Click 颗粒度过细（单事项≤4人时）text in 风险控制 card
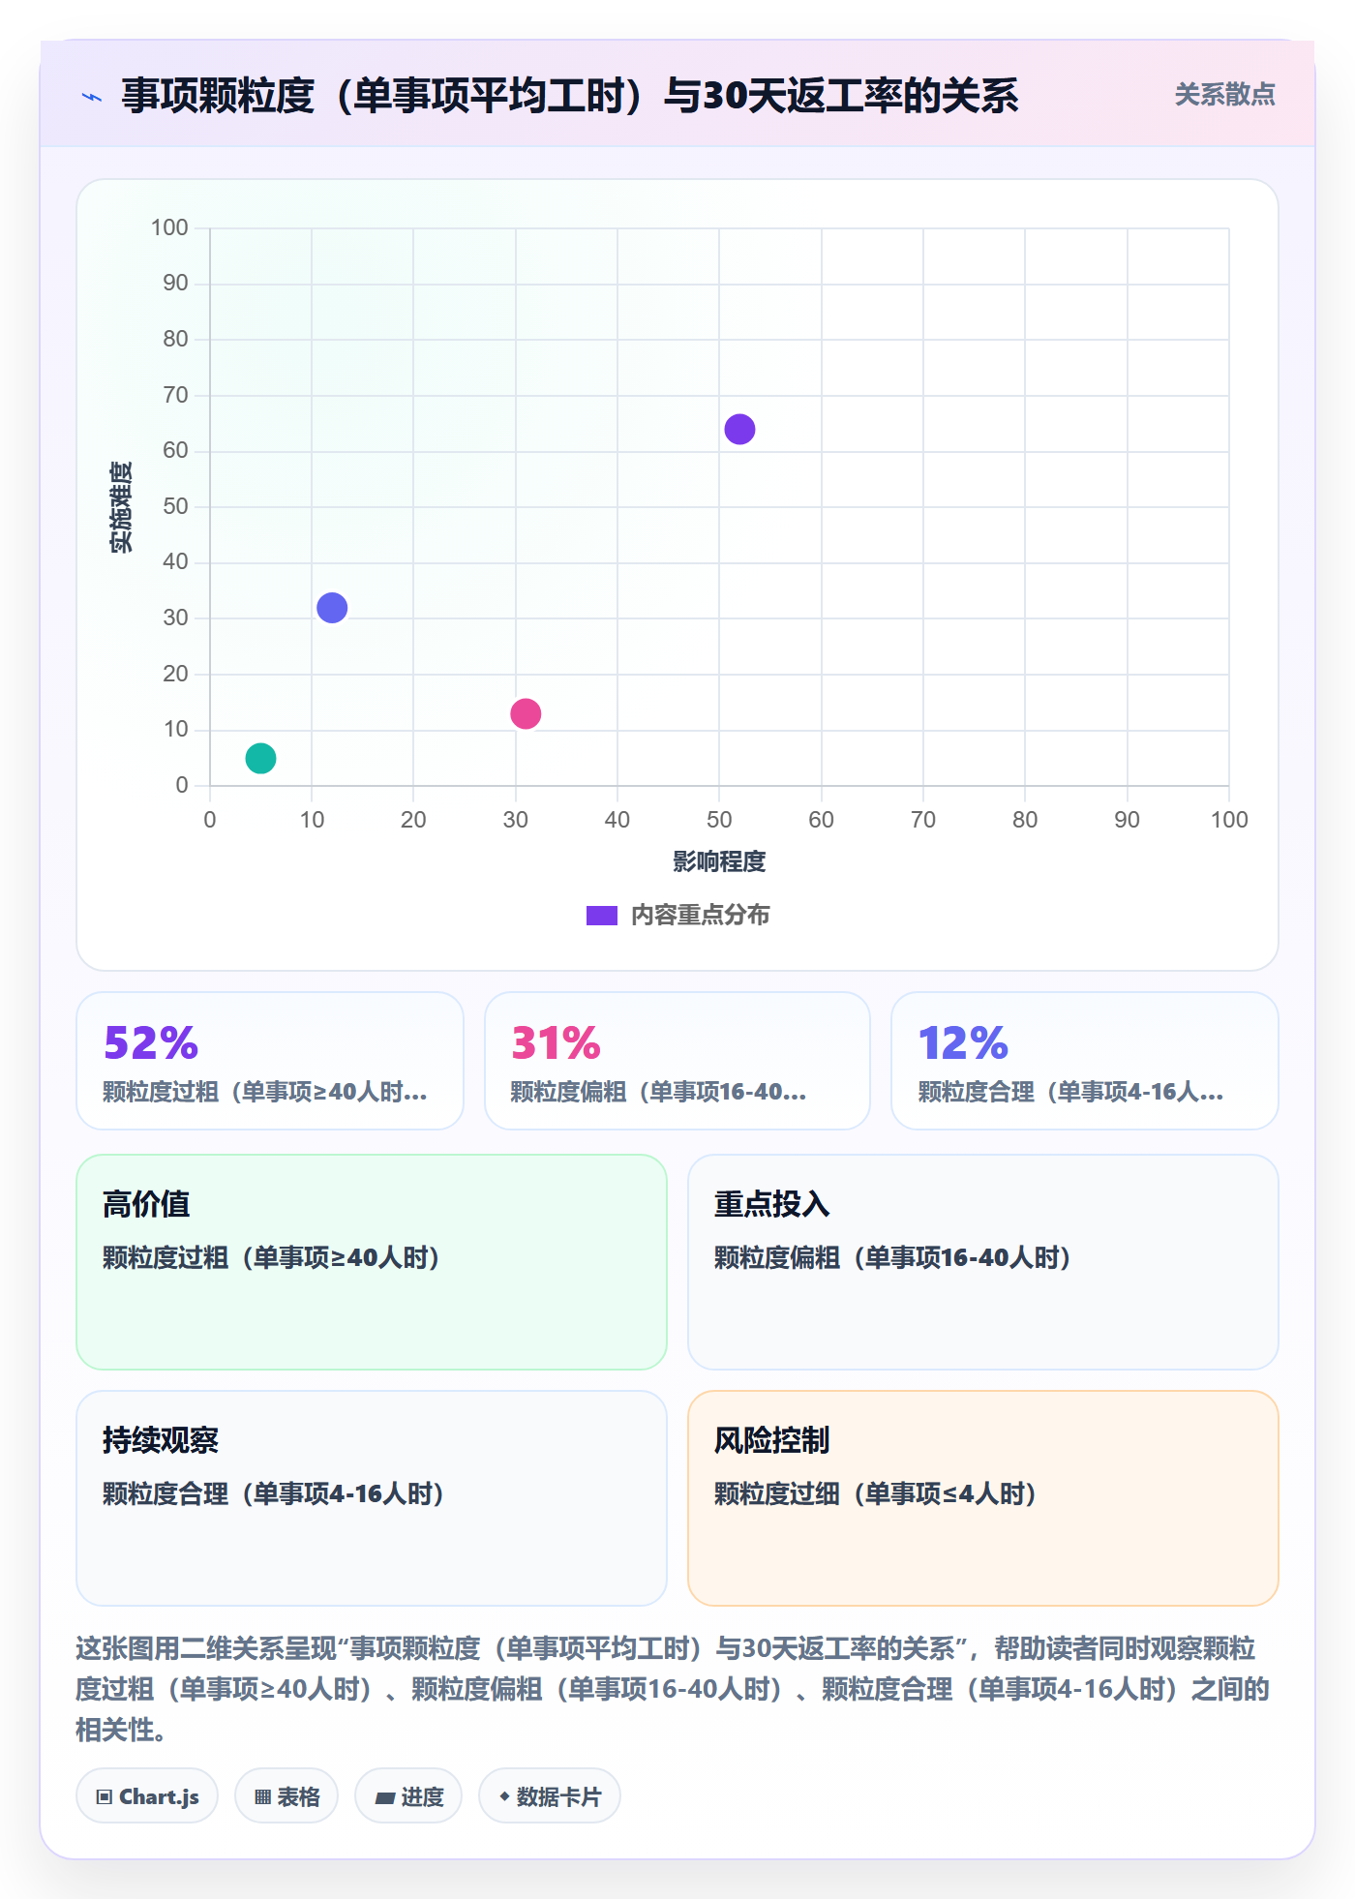 pyautogui.click(x=875, y=1494)
